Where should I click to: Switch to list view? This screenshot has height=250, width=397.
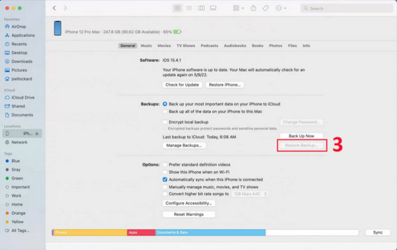(189, 8)
